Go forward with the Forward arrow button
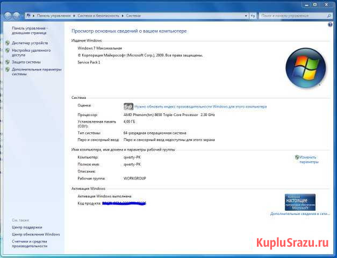The image size is (337, 258). click(x=16, y=16)
